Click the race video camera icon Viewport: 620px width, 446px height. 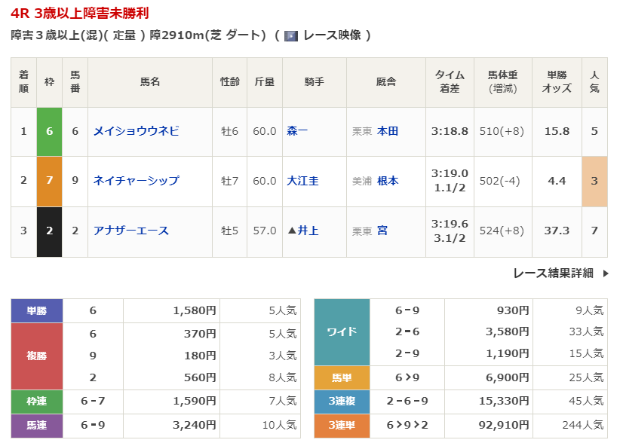(x=290, y=35)
